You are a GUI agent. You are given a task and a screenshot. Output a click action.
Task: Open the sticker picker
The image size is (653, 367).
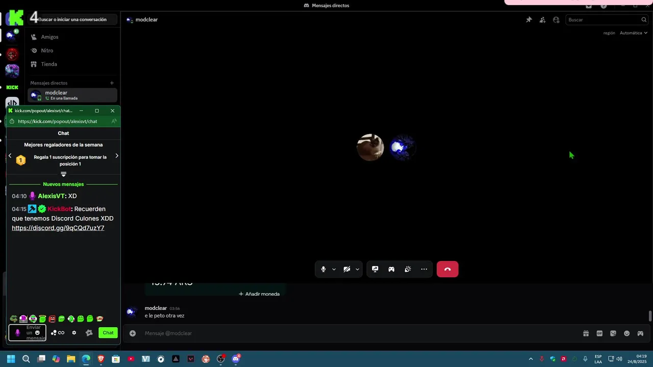pos(613,333)
